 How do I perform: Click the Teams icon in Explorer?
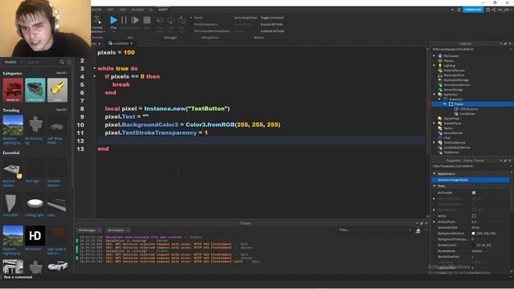coord(440,128)
